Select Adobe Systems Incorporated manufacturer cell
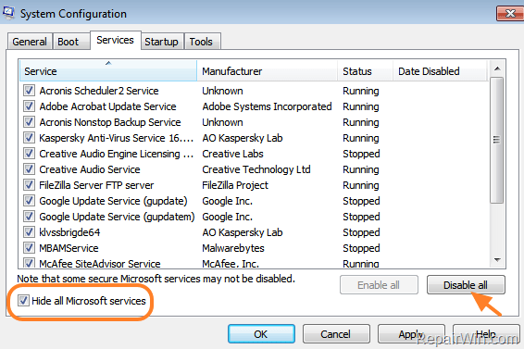The height and width of the screenshot is (349, 524). point(267,106)
